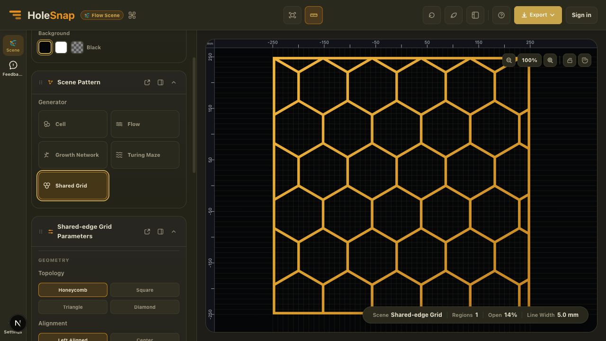Click the HoleSnap logo
This screenshot has height=341, width=606.
click(42, 15)
